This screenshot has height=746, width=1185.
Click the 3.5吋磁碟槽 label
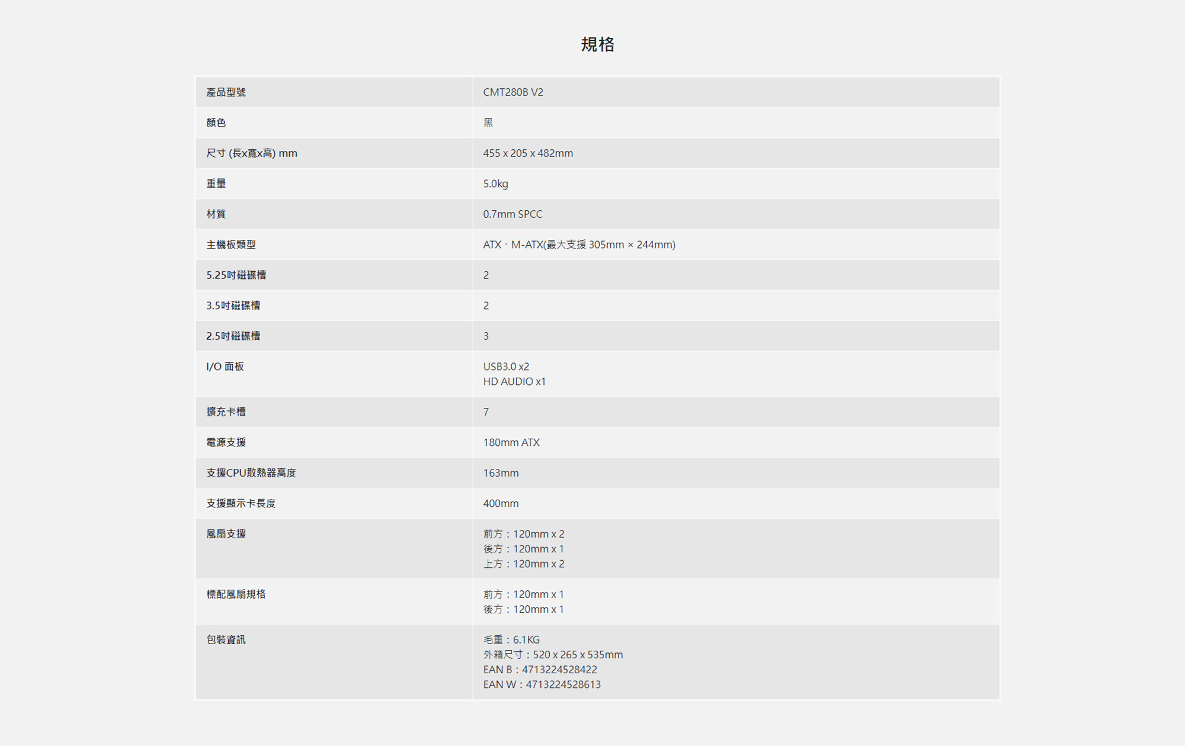[x=233, y=306]
